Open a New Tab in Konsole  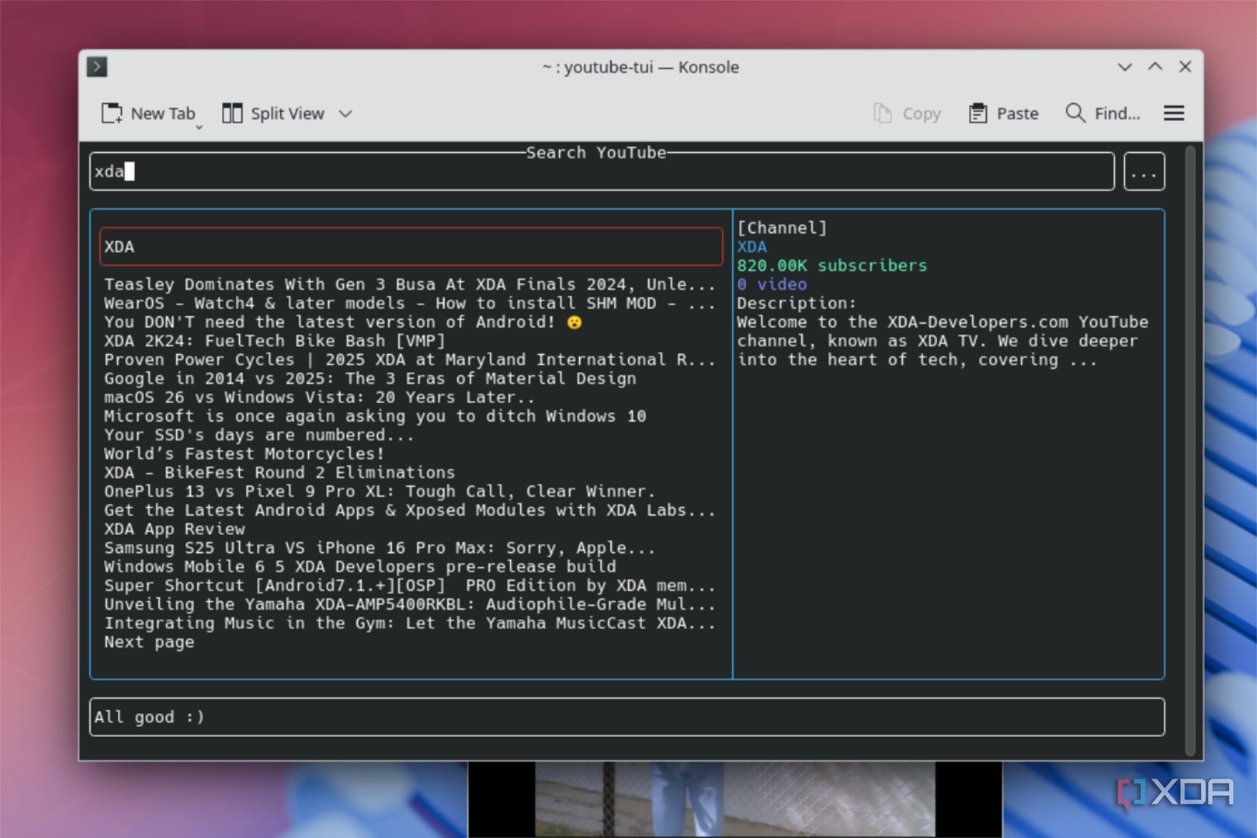(148, 113)
